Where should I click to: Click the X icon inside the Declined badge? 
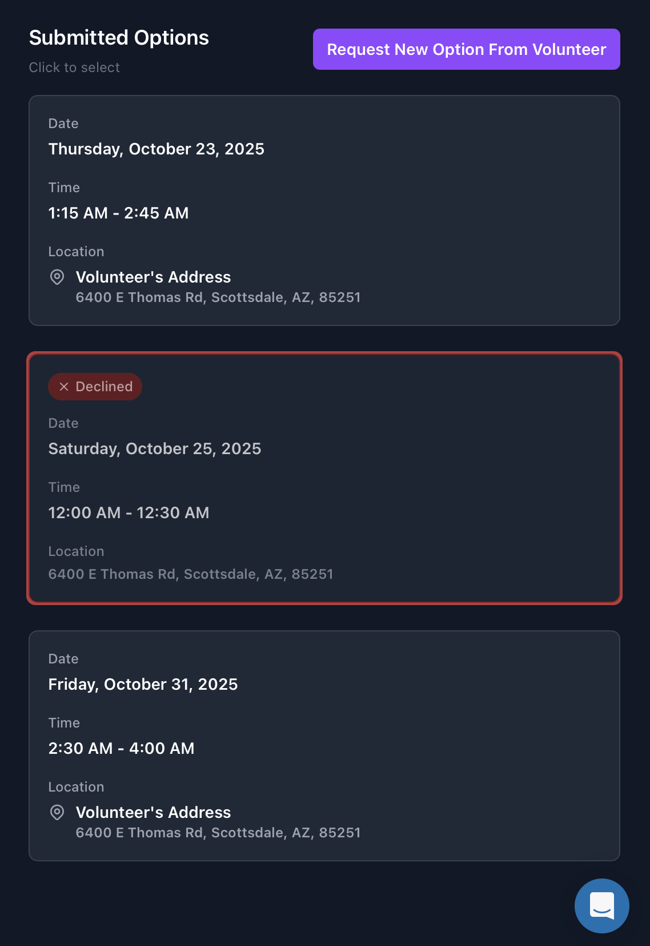63,387
